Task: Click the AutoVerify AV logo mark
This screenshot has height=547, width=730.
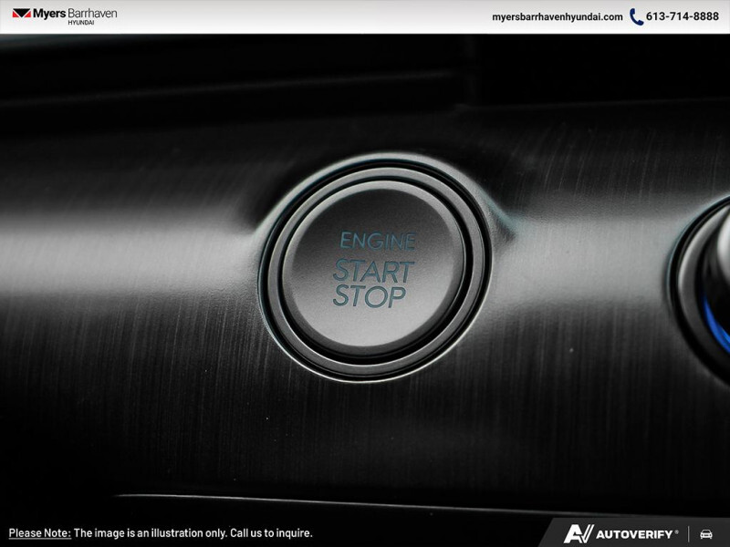Action: click(579, 533)
